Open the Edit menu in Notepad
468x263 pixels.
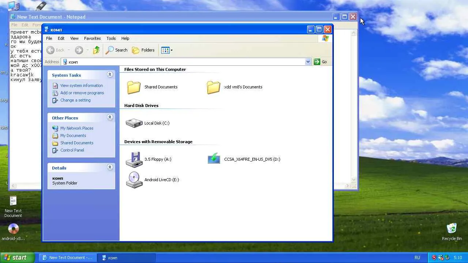pyautogui.click(x=25, y=25)
